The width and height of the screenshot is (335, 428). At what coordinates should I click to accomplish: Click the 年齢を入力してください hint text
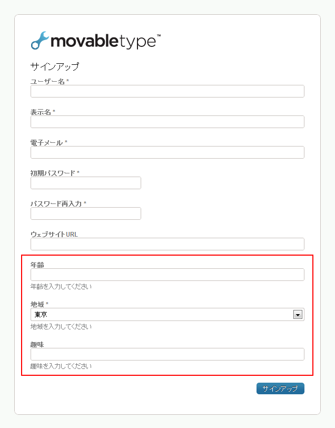click(61, 287)
